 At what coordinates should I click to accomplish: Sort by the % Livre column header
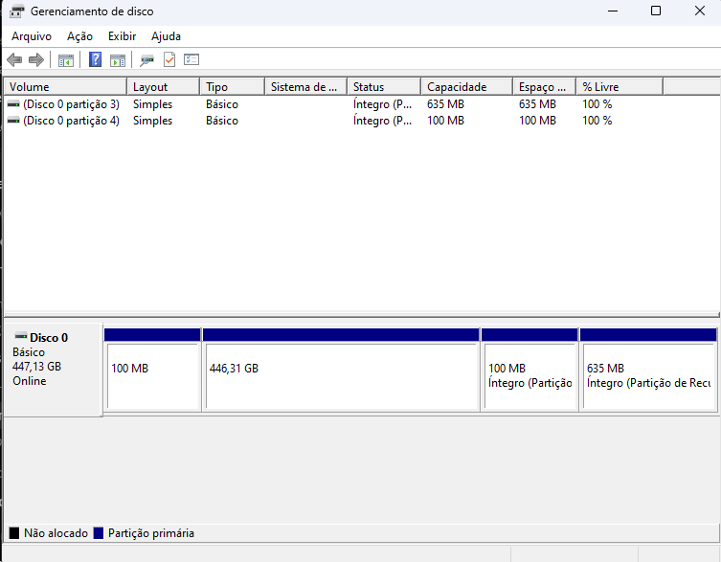[620, 87]
